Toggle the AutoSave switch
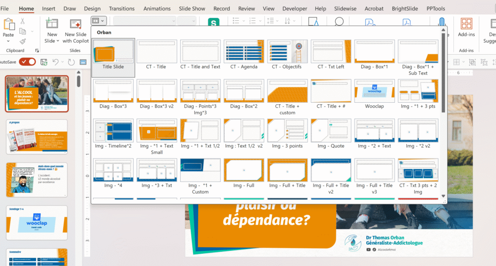 pyautogui.click(x=27, y=62)
